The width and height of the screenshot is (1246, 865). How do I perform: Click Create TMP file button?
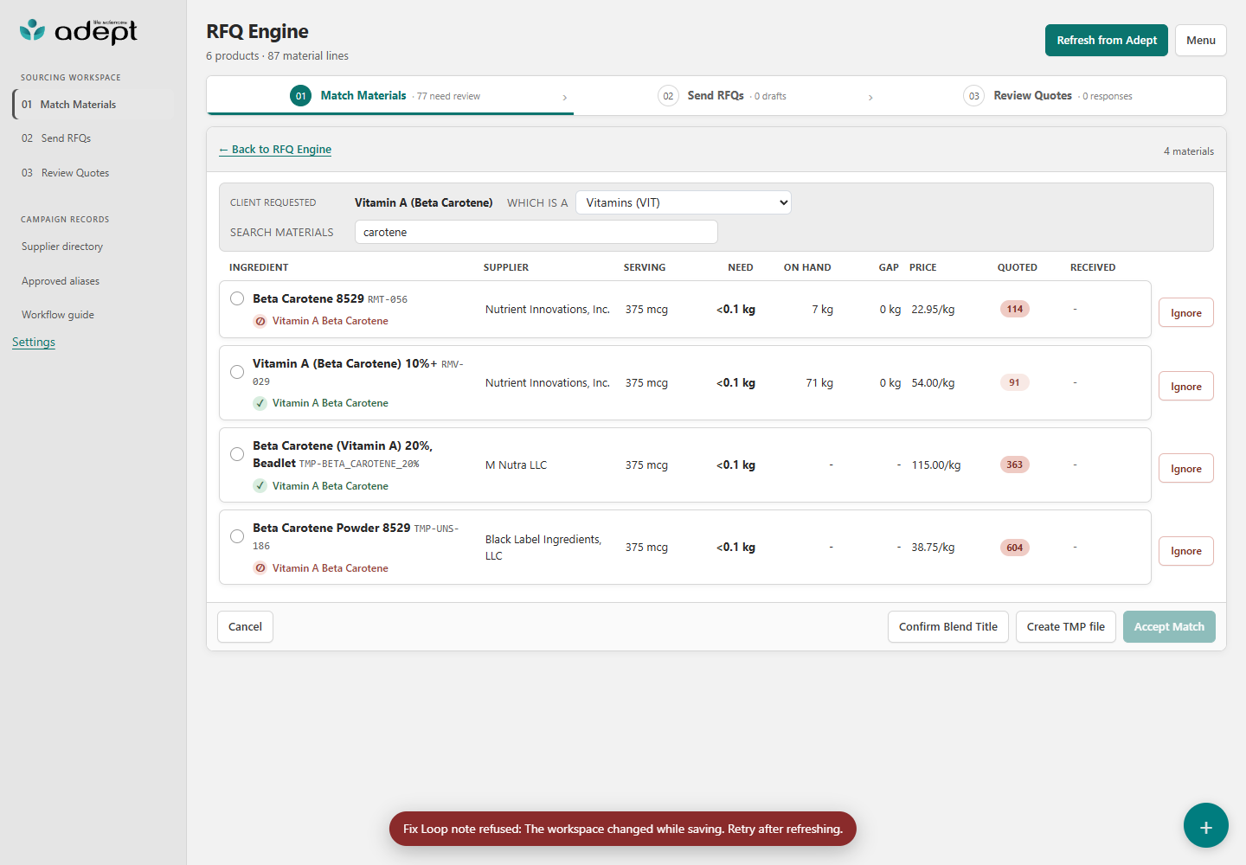click(1066, 627)
